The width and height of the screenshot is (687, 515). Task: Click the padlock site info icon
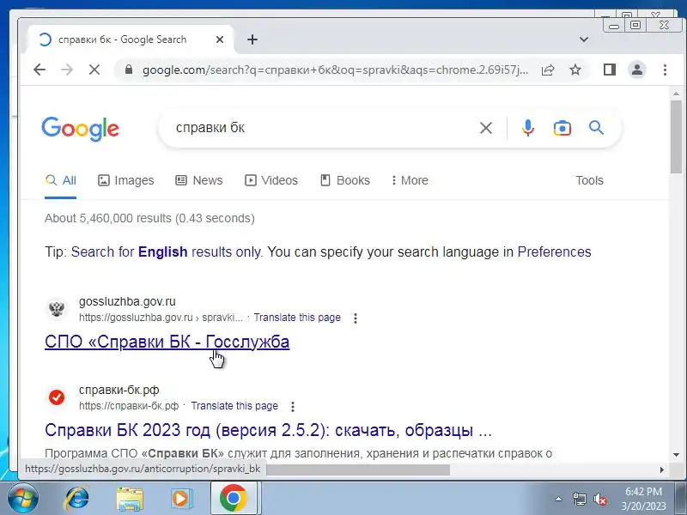[x=128, y=70]
